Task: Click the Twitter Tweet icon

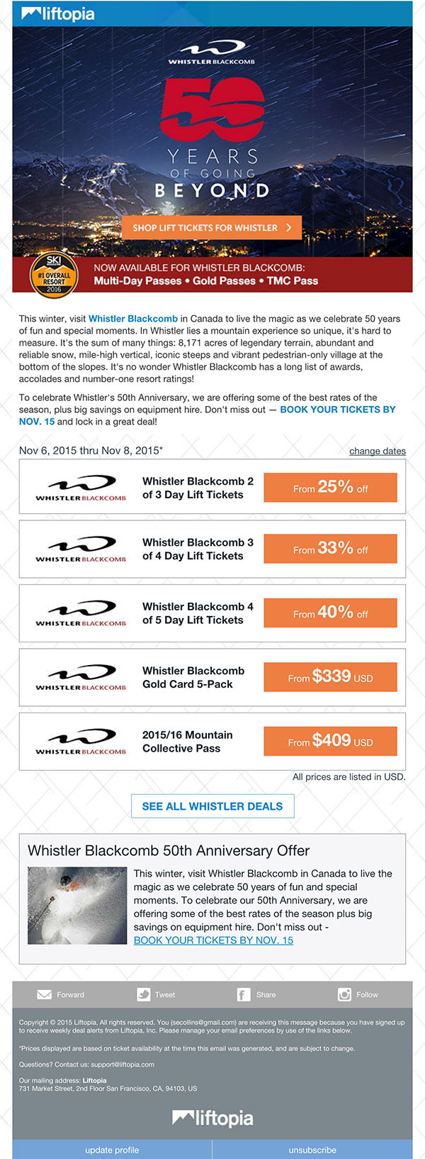Action: pos(144,994)
